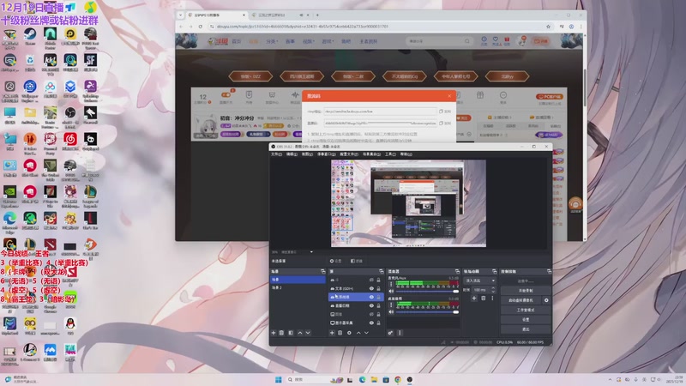Image resolution: width=686 pixels, height=386 pixels.
Task: Click 启动虚拟摄像机 button
Action: pyautogui.click(x=521, y=301)
